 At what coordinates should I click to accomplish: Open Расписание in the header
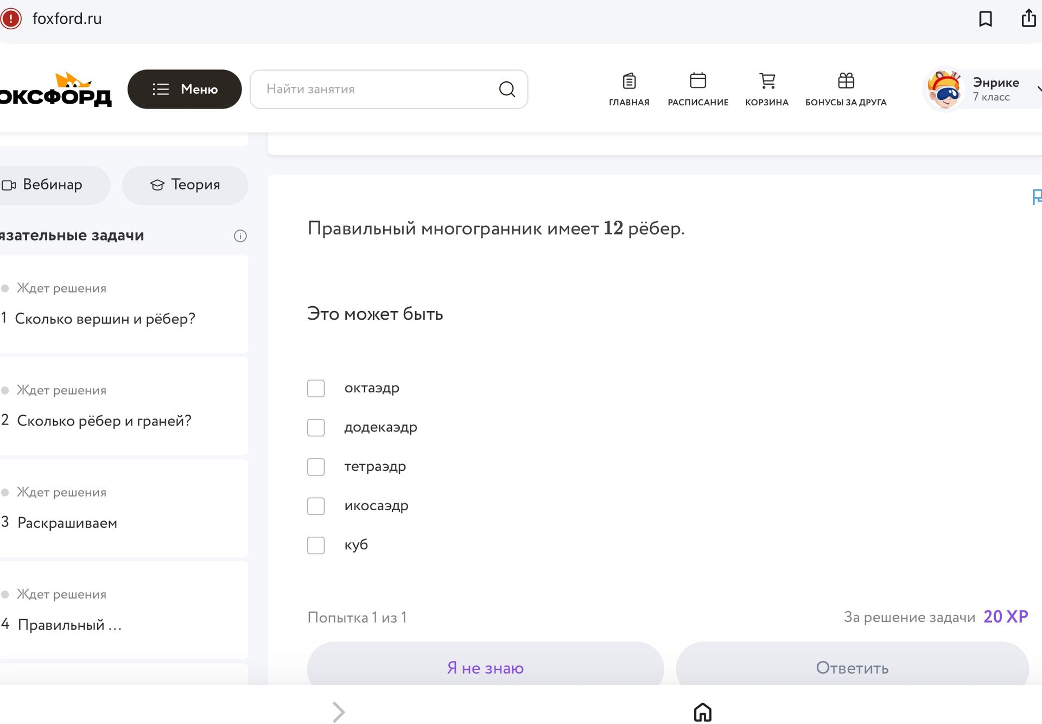click(x=698, y=90)
